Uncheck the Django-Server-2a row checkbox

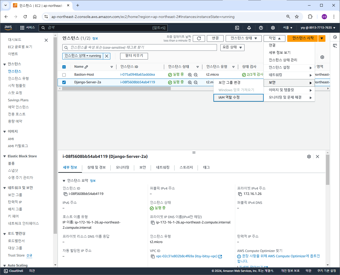coord(64,82)
